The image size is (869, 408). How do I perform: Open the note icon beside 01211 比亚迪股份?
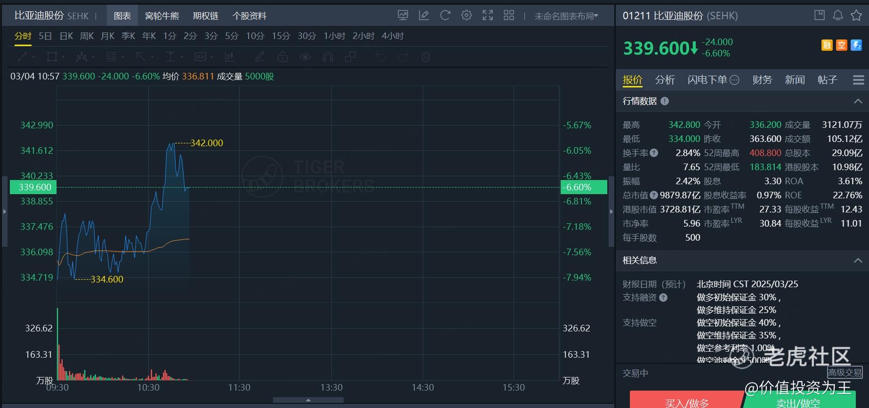[820, 16]
